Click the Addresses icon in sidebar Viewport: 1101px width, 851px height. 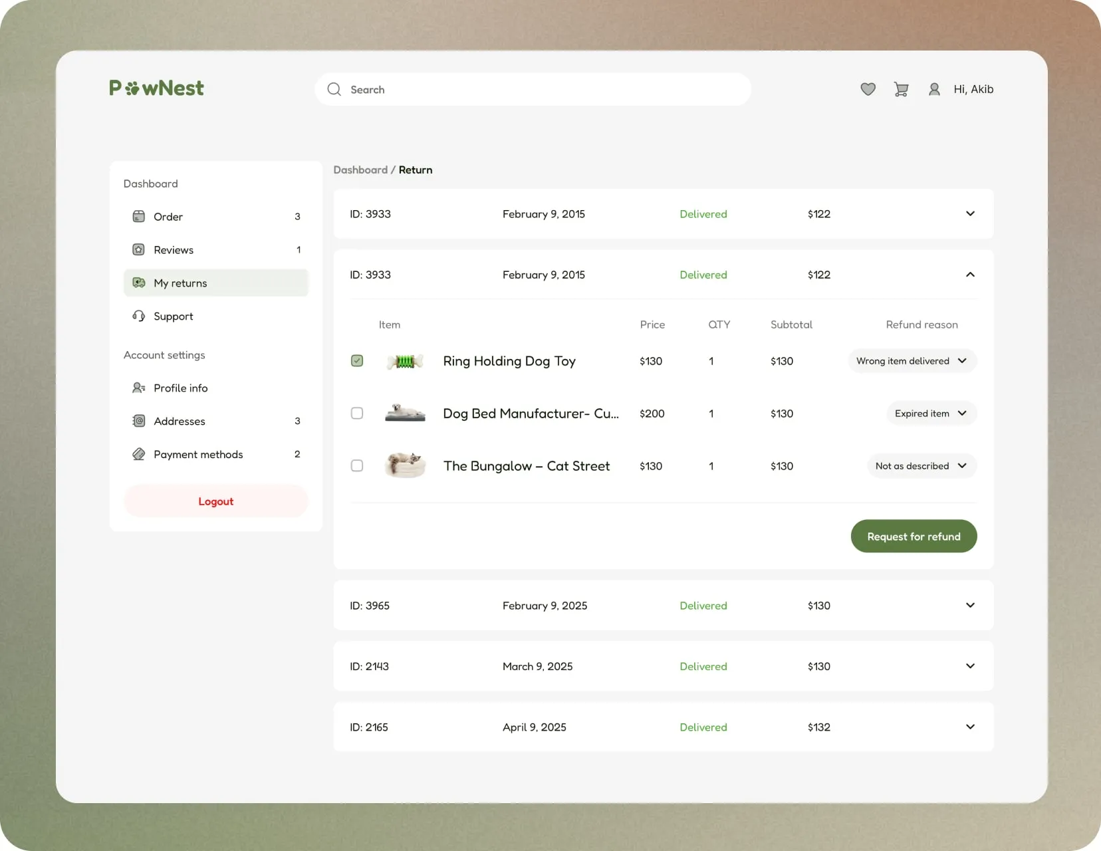[138, 421]
